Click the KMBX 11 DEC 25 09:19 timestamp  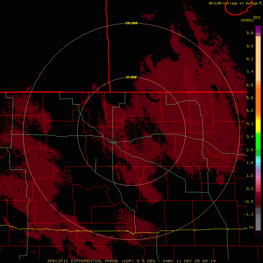point(189,261)
